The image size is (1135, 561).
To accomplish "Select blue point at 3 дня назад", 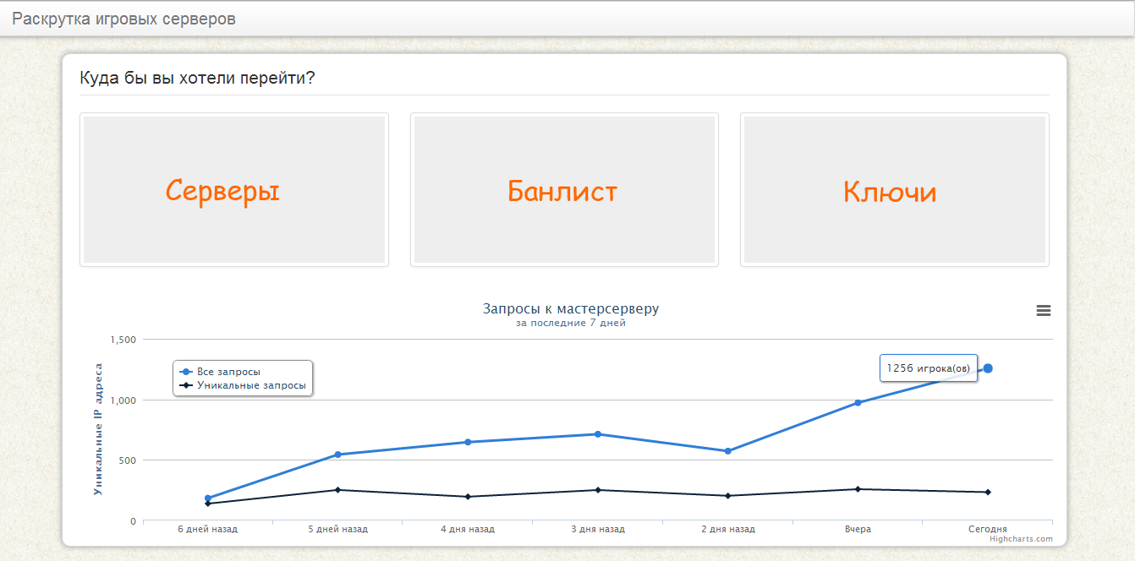I will tap(598, 434).
